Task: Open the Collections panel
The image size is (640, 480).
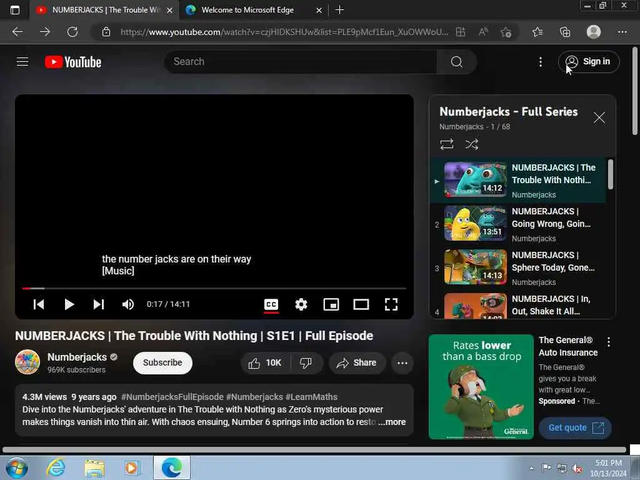Action: click(565, 32)
